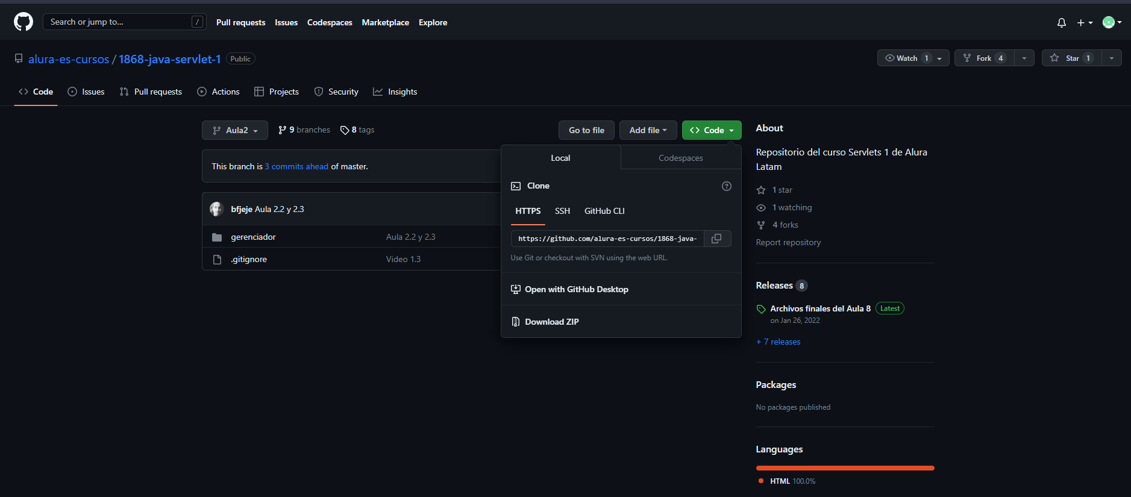Click the bfjeje author name
This screenshot has width=1131, height=497.
click(242, 209)
